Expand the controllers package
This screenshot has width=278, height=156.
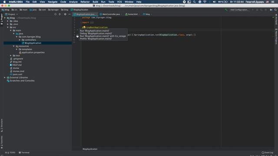(x=20, y=40)
